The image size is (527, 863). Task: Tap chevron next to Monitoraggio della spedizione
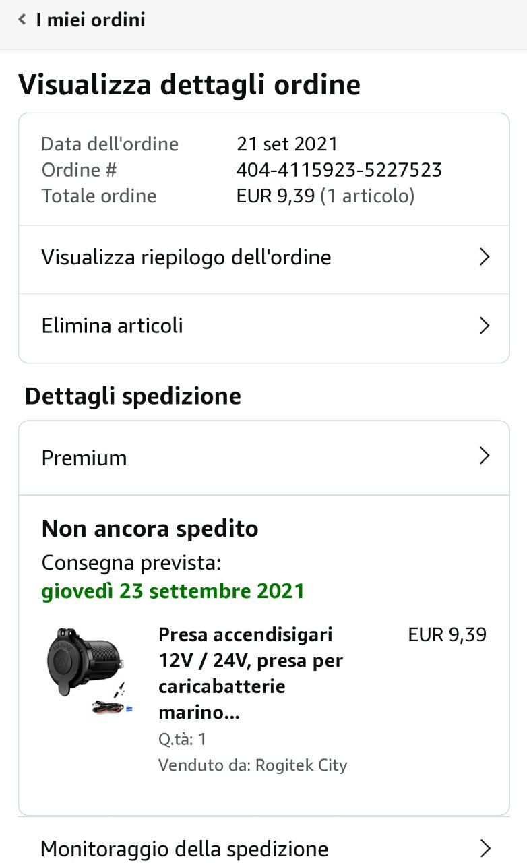tap(484, 848)
